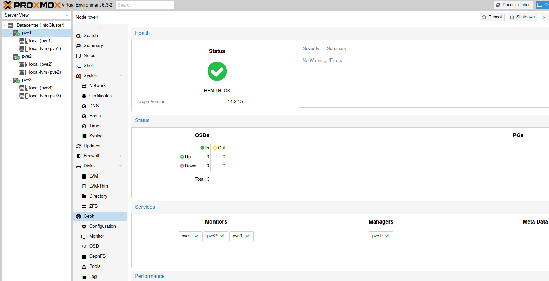Click pve1 monitor service box
The height and width of the screenshot is (281, 549).
tap(190, 236)
